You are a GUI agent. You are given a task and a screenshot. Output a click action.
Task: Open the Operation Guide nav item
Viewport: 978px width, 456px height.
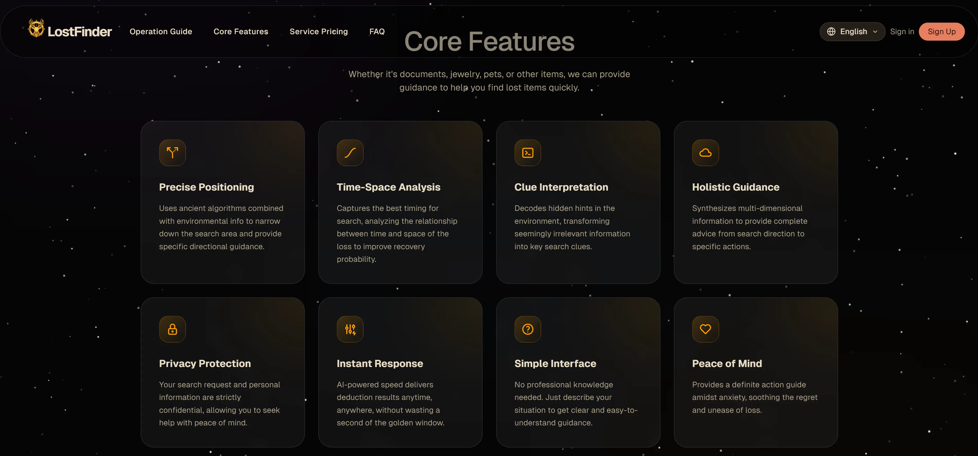click(x=161, y=32)
